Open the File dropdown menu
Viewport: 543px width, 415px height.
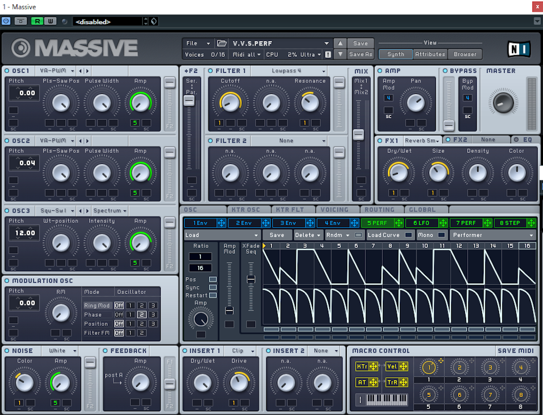point(198,44)
